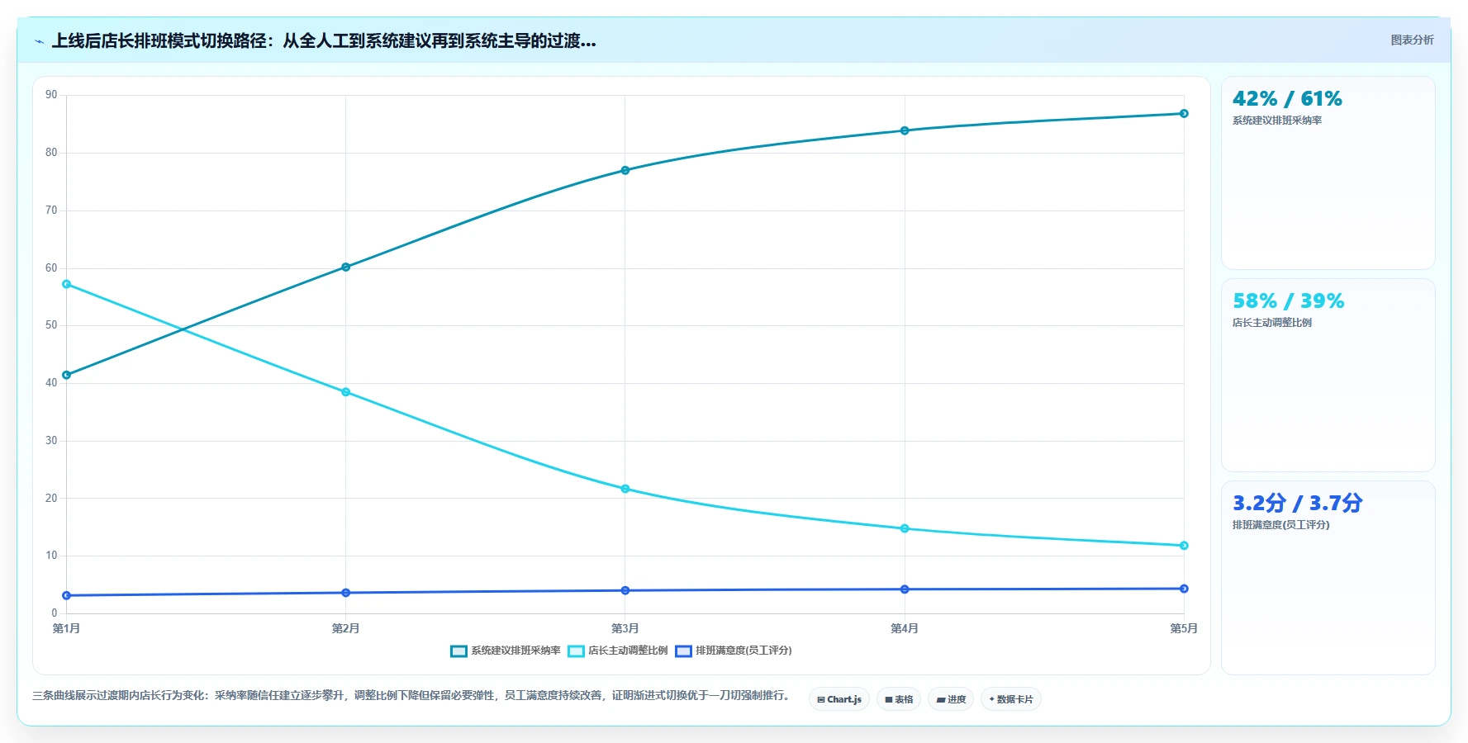Click the 第4月 point on 店长主动调整比例 line
This screenshot has height=743, width=1468.
tap(905, 528)
